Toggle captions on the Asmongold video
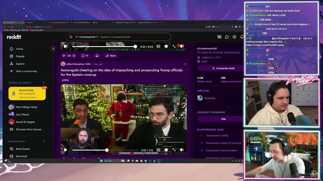The image size is (323, 181). pos(158,150)
